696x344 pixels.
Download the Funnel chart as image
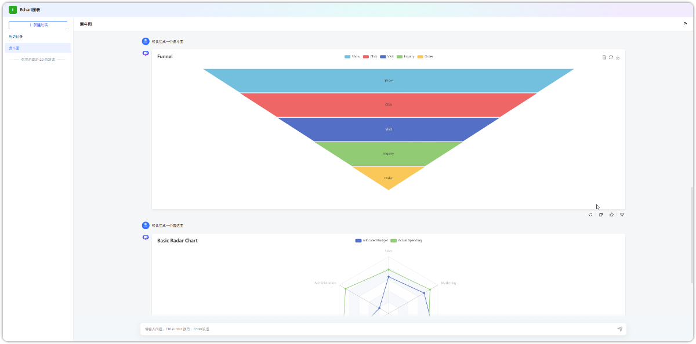pyautogui.click(x=618, y=57)
